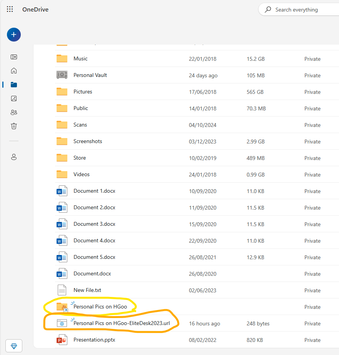Viewport: 339px width, 355px height.
Task: Click Private sharing status for Pictures
Action: (x=312, y=92)
